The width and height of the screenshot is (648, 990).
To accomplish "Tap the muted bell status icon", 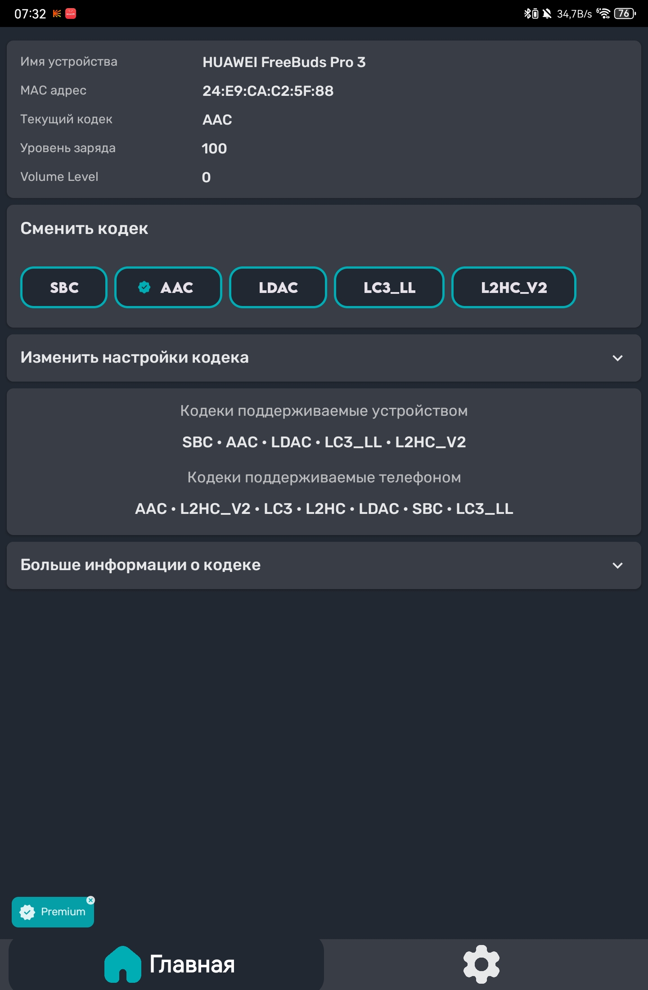I will (547, 13).
